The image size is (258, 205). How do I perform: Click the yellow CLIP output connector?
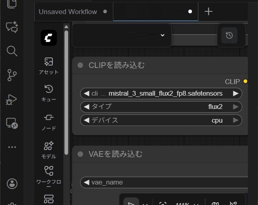tap(246, 81)
